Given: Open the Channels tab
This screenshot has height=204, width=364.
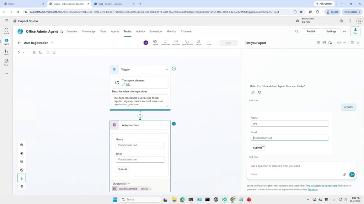Looking at the screenshot, I should coord(186,32).
